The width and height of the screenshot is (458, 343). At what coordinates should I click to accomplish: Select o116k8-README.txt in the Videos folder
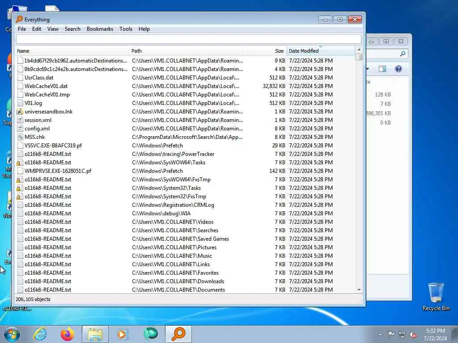tap(47, 222)
